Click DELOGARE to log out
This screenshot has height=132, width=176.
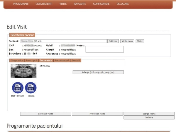pos(123,4)
